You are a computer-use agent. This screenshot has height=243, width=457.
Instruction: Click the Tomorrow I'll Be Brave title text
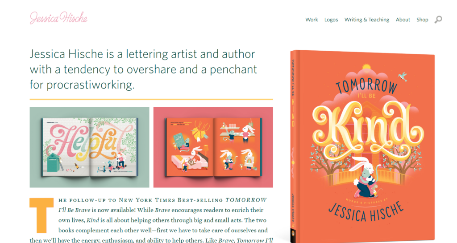click(162, 205)
